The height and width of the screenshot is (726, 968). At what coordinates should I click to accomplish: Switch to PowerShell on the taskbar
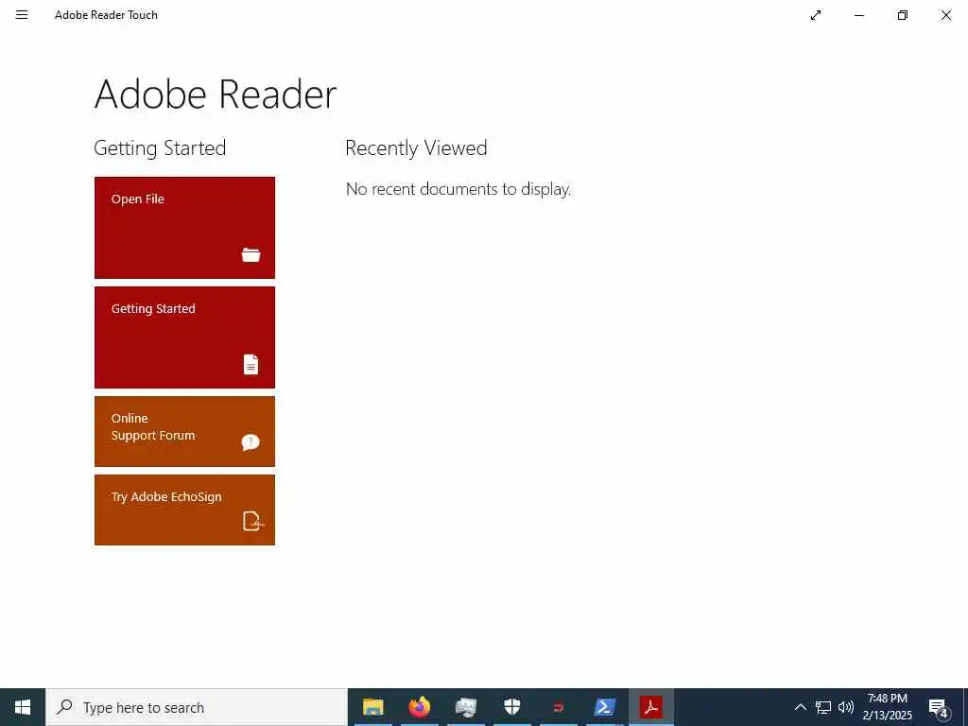coord(604,707)
